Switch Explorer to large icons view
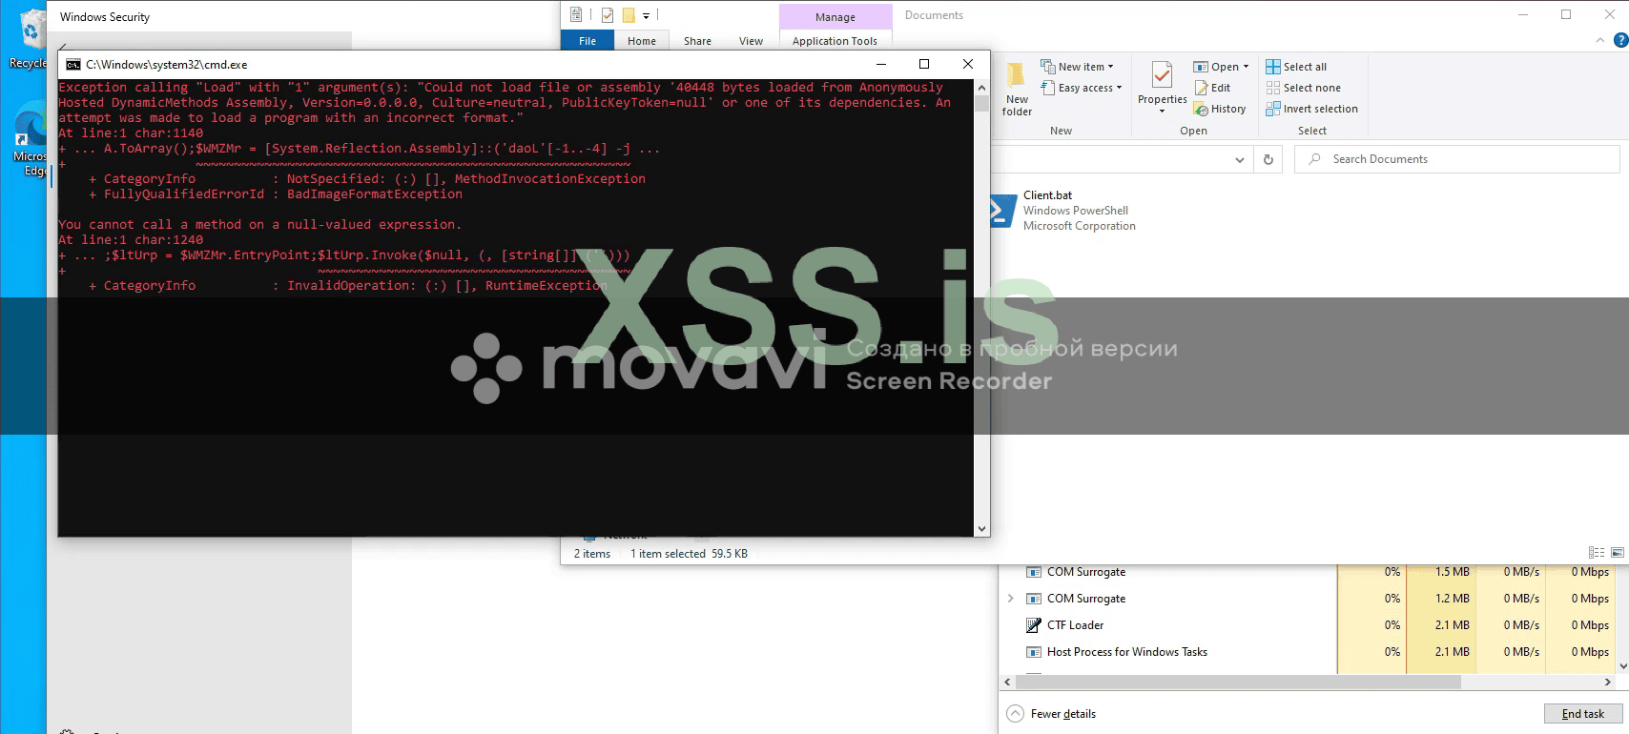The image size is (1629, 734). tap(1618, 553)
